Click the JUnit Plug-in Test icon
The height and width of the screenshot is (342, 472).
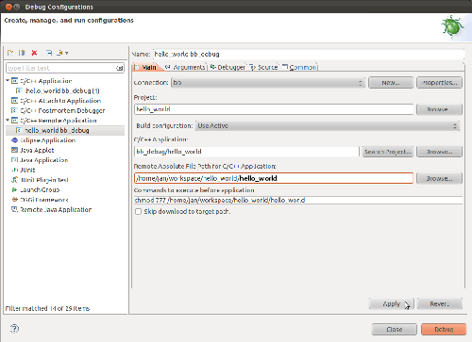pyautogui.click(x=15, y=180)
